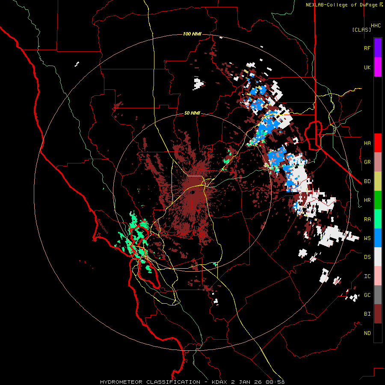
Task: Click the HA red legend swatch
Action: (378, 143)
